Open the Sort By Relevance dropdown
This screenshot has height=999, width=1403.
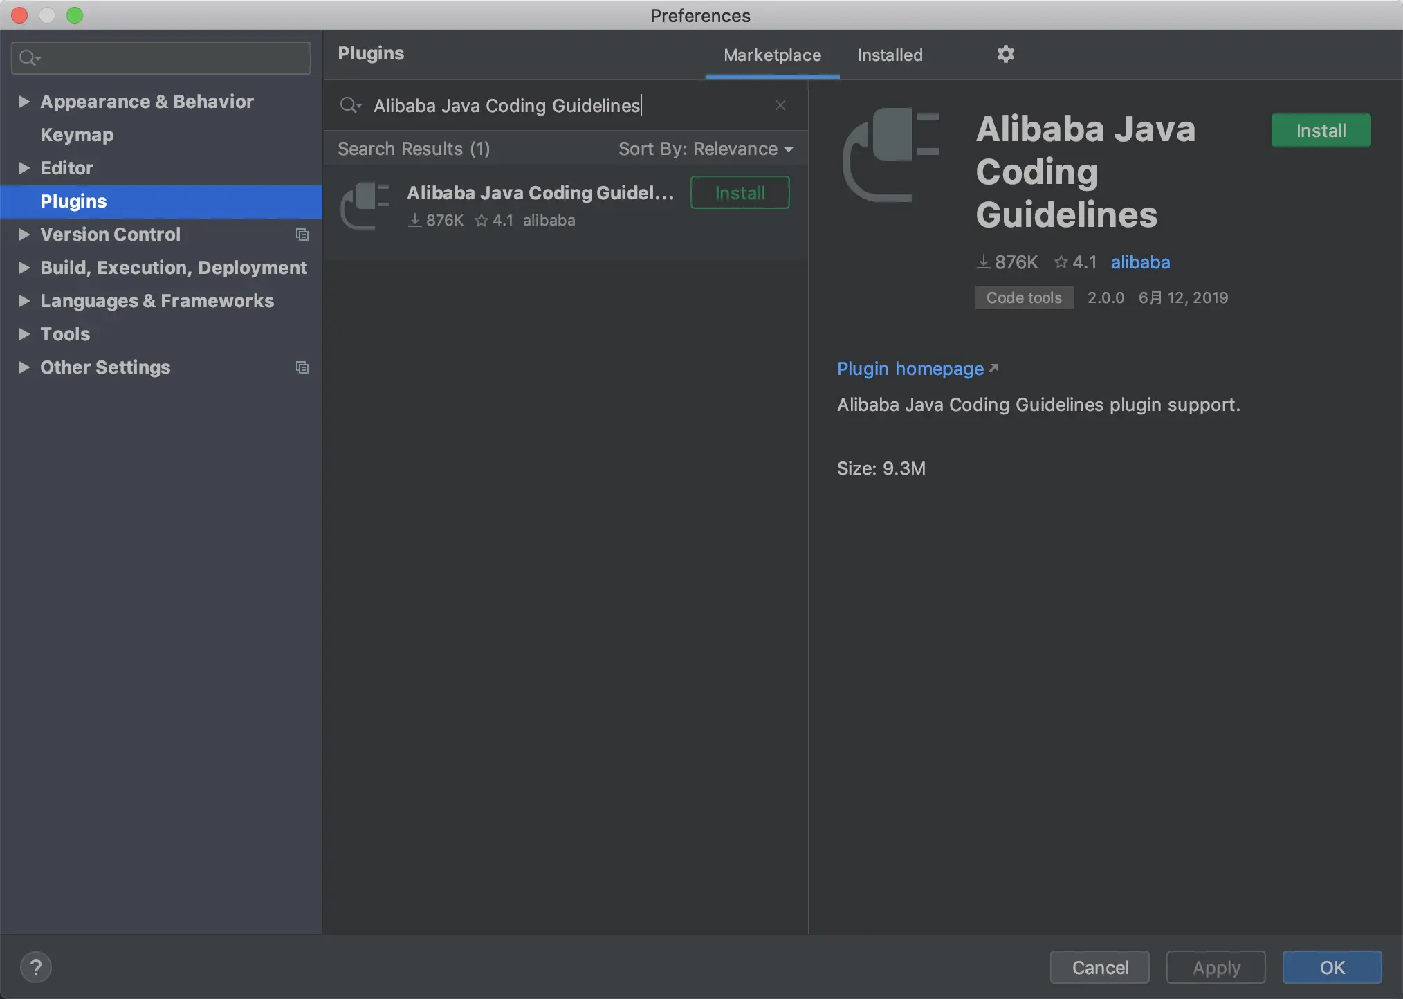(706, 149)
